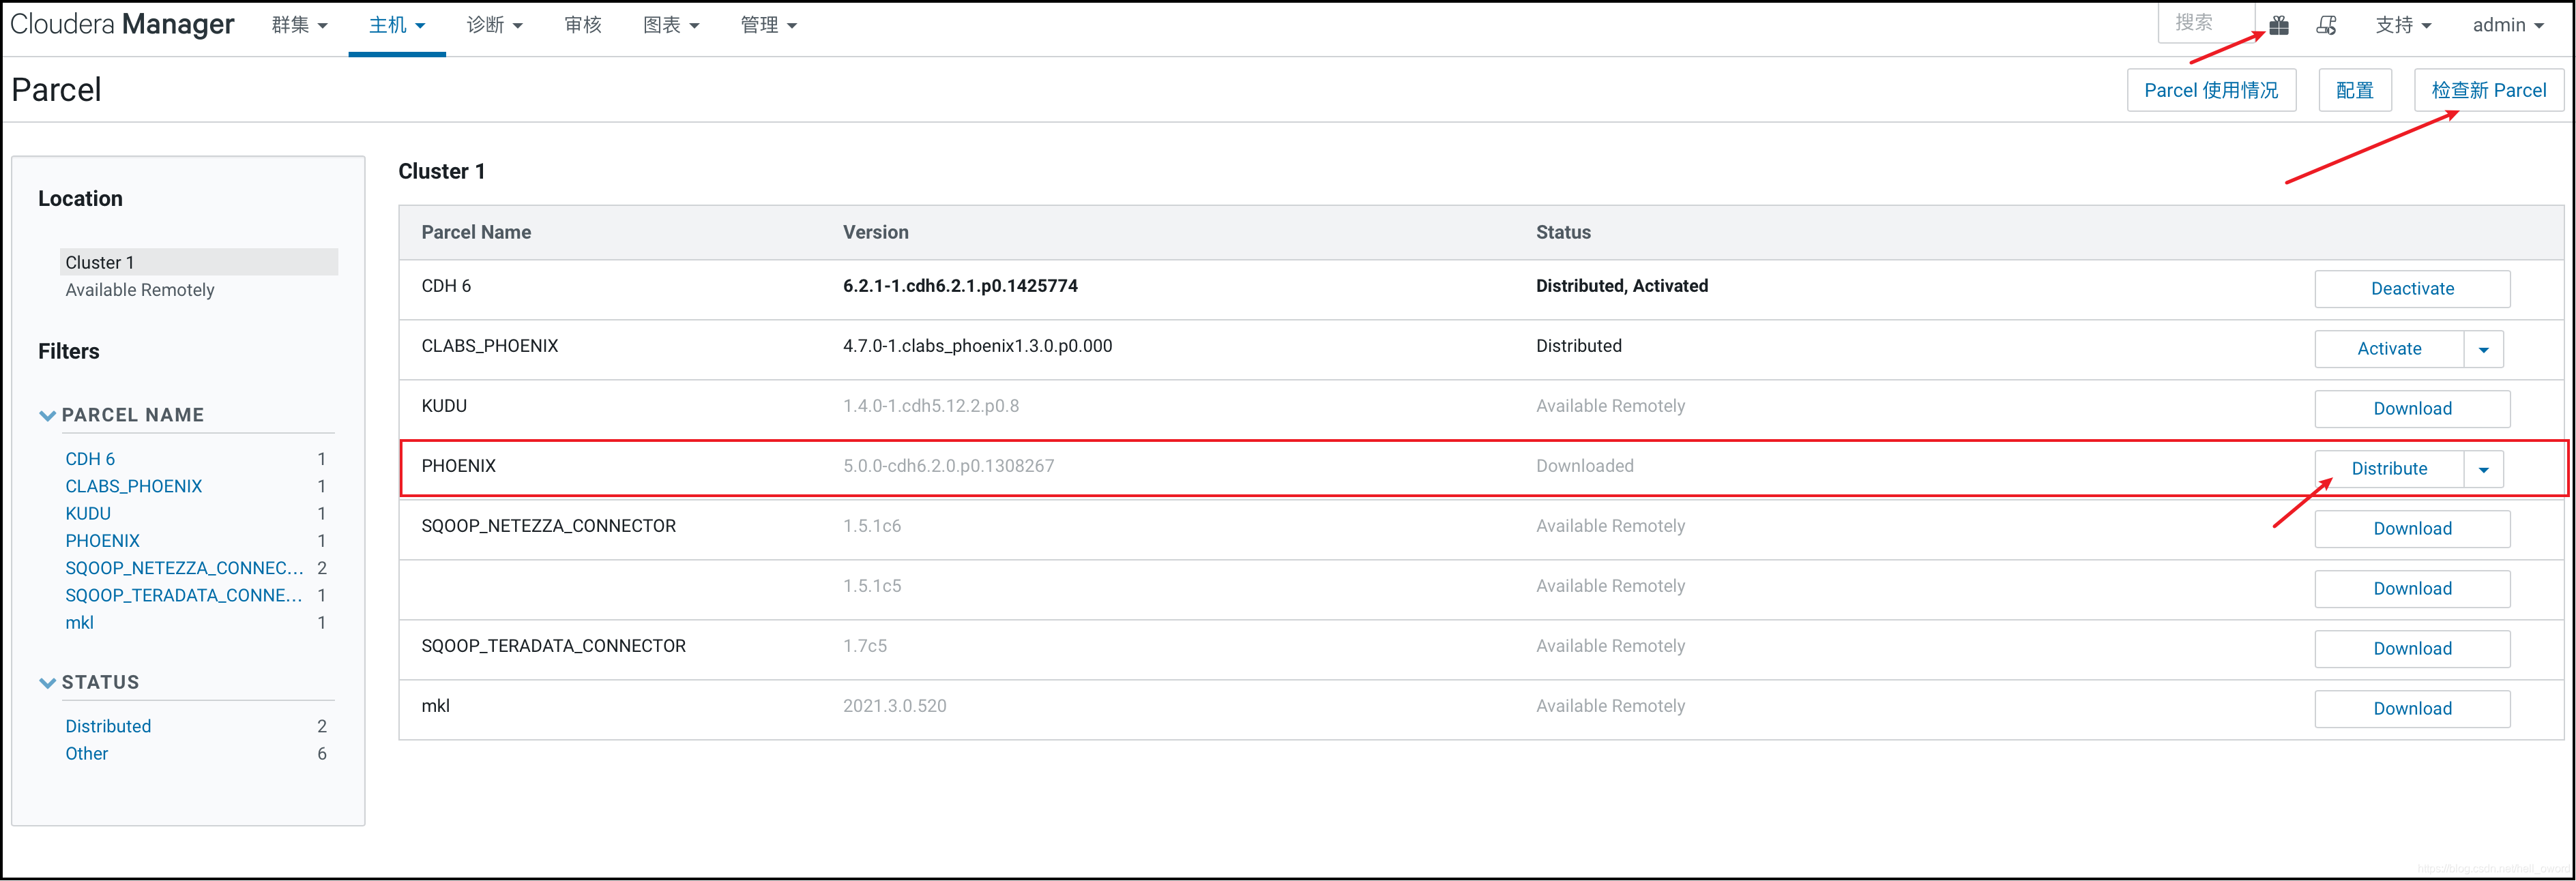Open the 群集 menu
The width and height of the screenshot is (2576, 881).
coord(299,25)
